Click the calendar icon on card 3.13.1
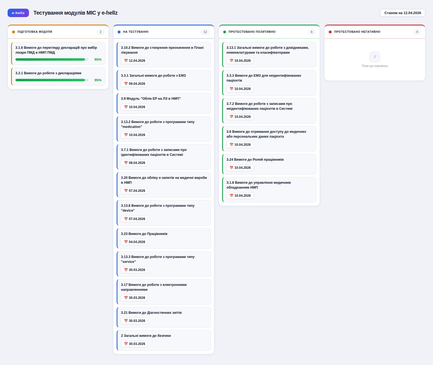The height and width of the screenshot is (365, 433). pos(231,61)
